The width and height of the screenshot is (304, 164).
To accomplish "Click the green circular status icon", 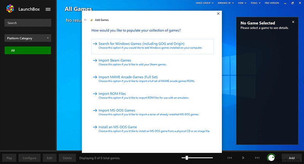I will (271, 158).
